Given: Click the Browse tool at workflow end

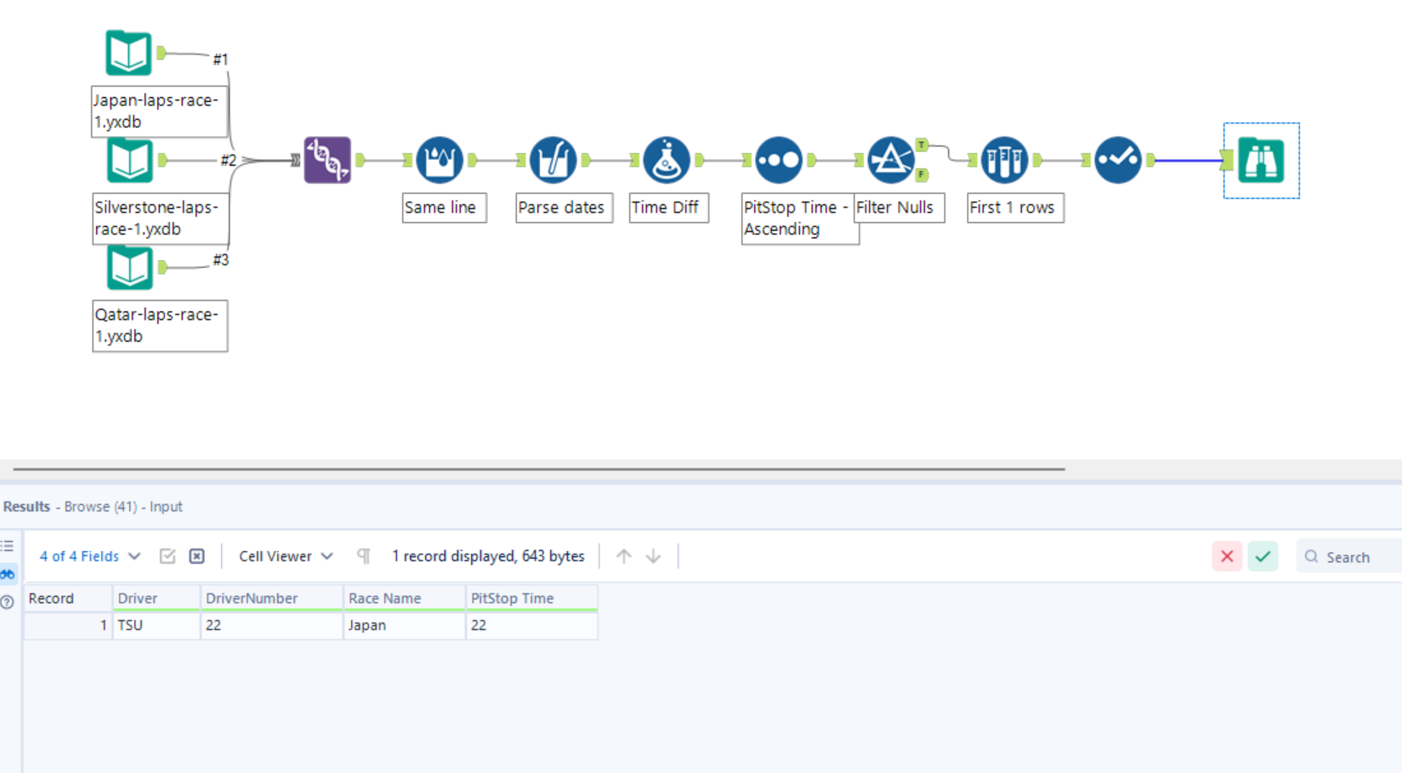Looking at the screenshot, I should pos(1262,160).
